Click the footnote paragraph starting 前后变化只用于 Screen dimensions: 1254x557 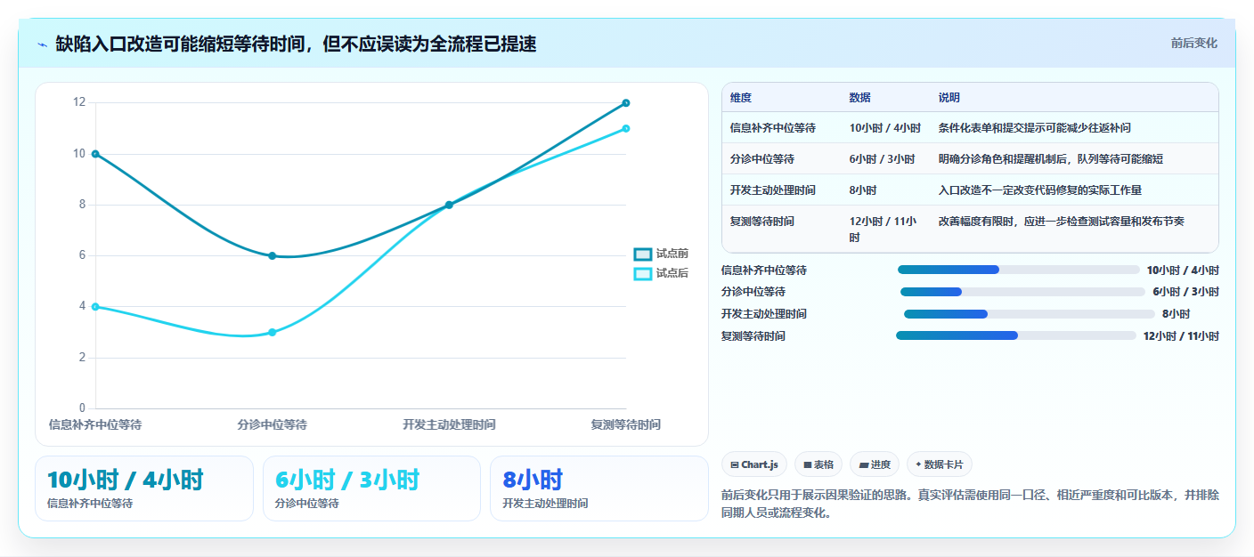[x=970, y=504]
